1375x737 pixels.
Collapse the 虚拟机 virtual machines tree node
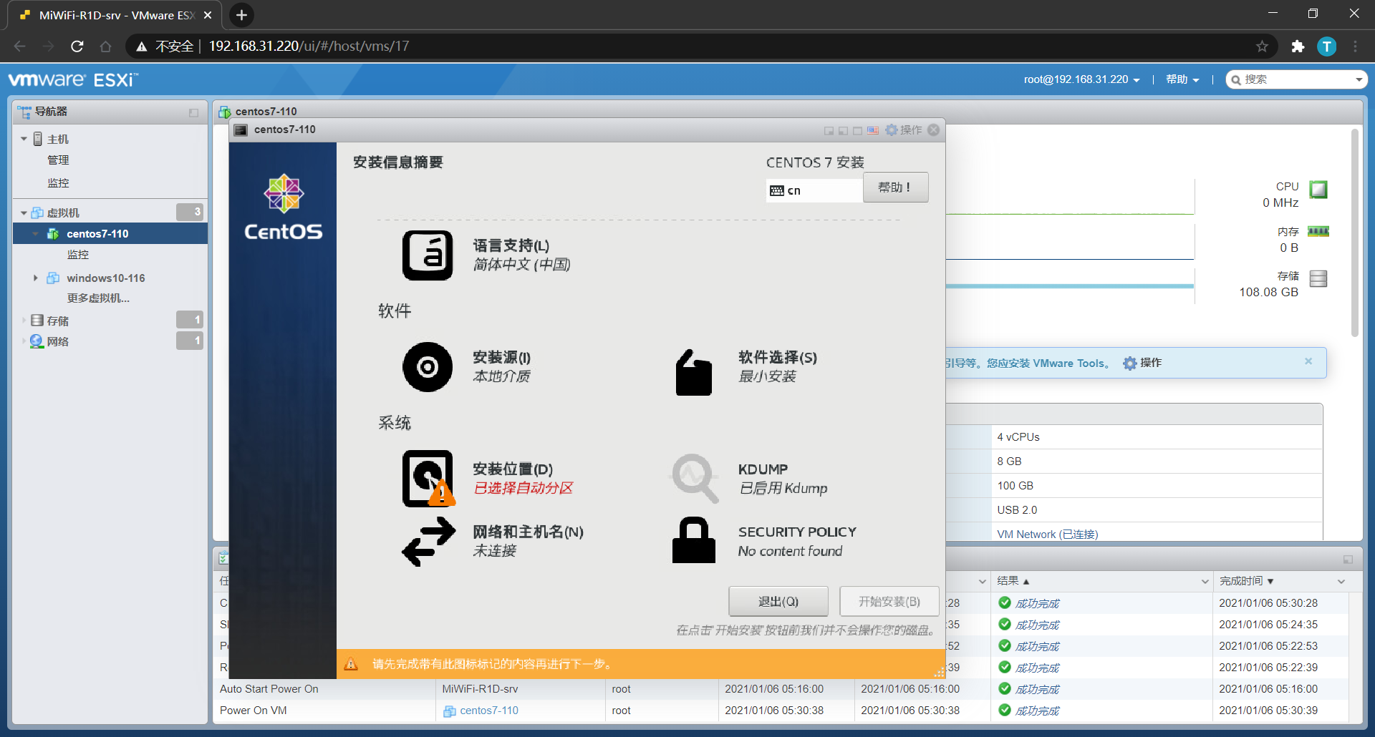[x=24, y=213]
